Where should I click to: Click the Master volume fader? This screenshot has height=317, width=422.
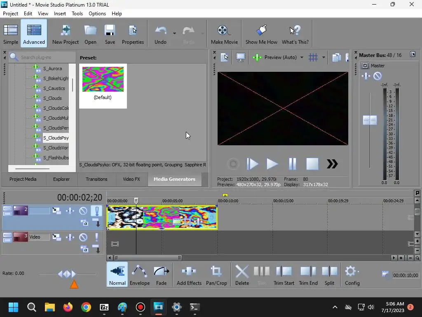click(x=370, y=120)
